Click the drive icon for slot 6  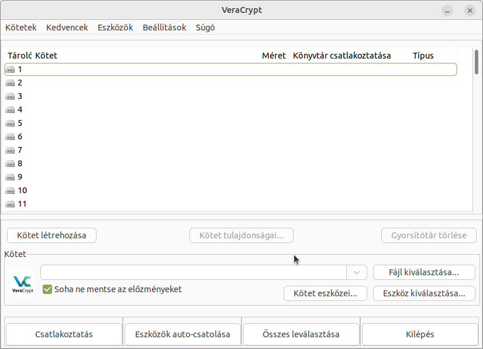click(x=10, y=136)
